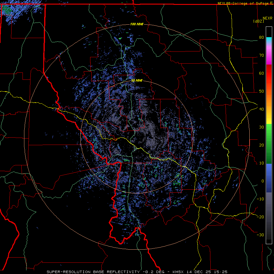Pick the cyan top segment of the color bar
The image size is (274, 274).
pyautogui.click(x=269, y=40)
